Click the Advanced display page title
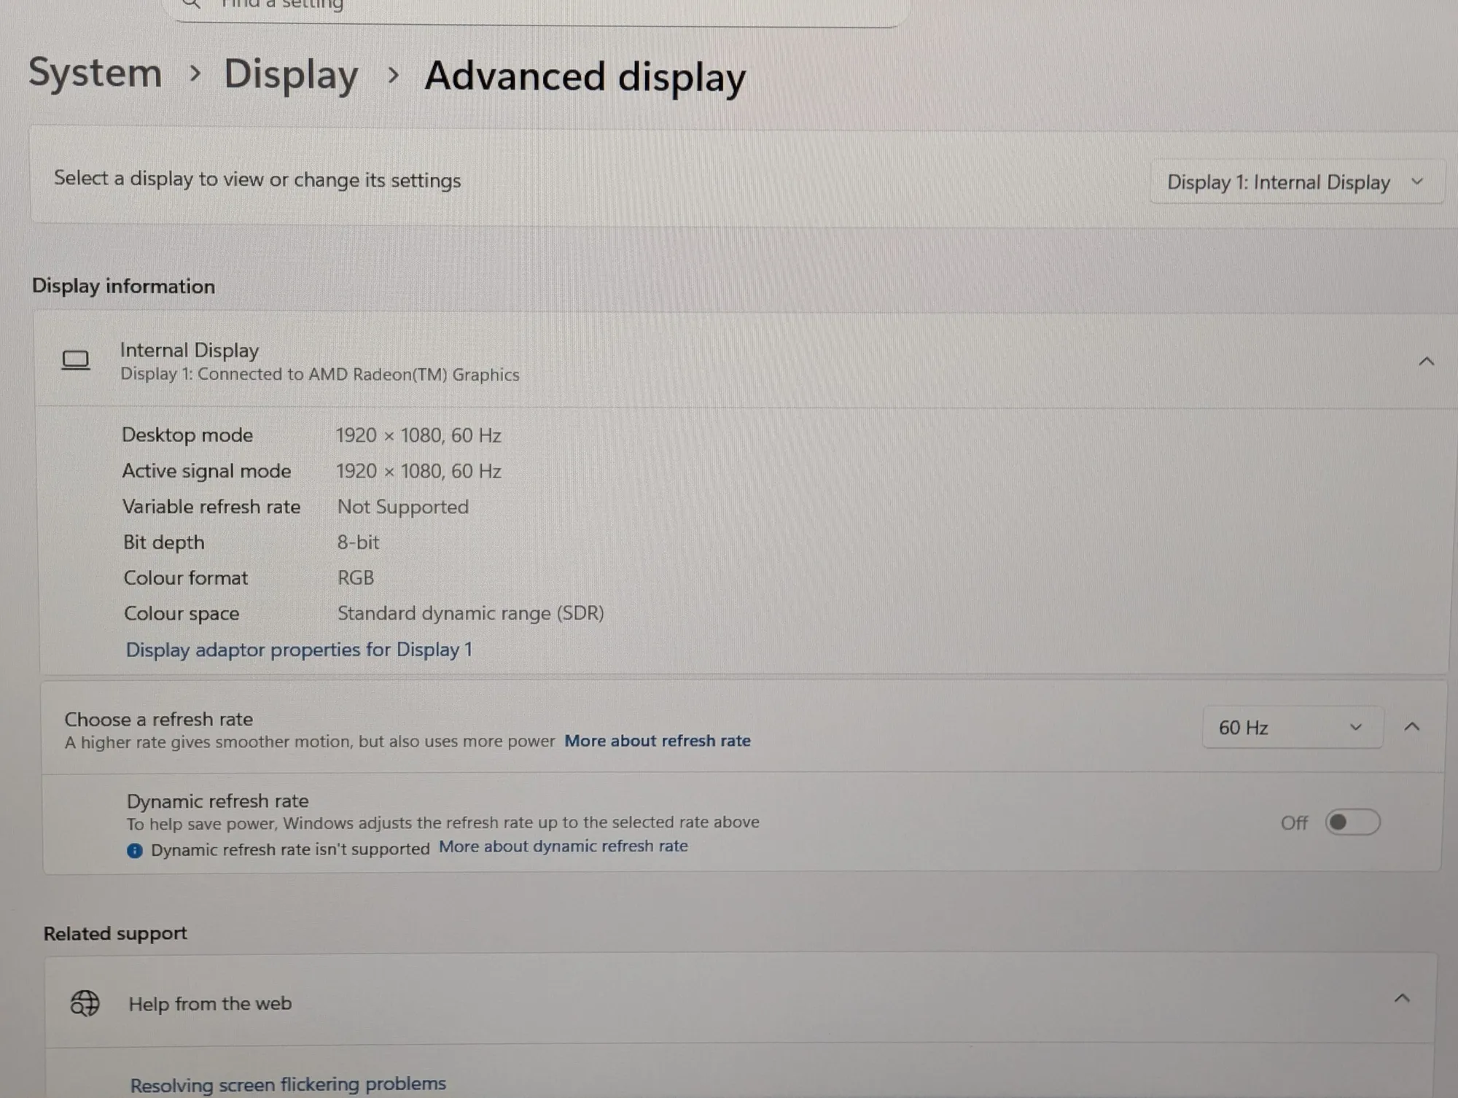The height and width of the screenshot is (1098, 1458). coord(585,77)
